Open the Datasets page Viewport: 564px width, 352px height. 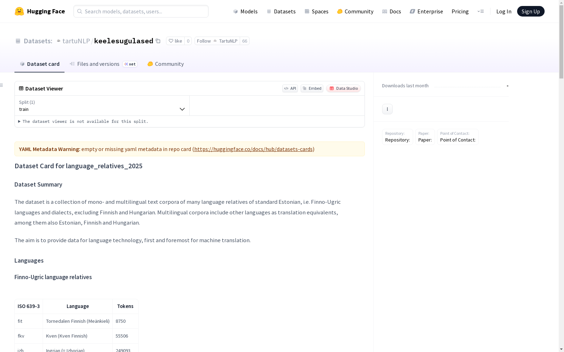[281, 11]
